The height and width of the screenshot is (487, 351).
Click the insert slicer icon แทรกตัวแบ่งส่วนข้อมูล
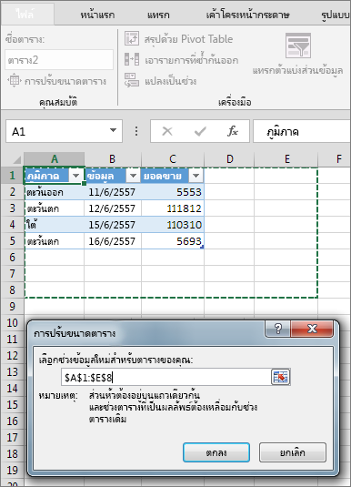[x=298, y=46]
